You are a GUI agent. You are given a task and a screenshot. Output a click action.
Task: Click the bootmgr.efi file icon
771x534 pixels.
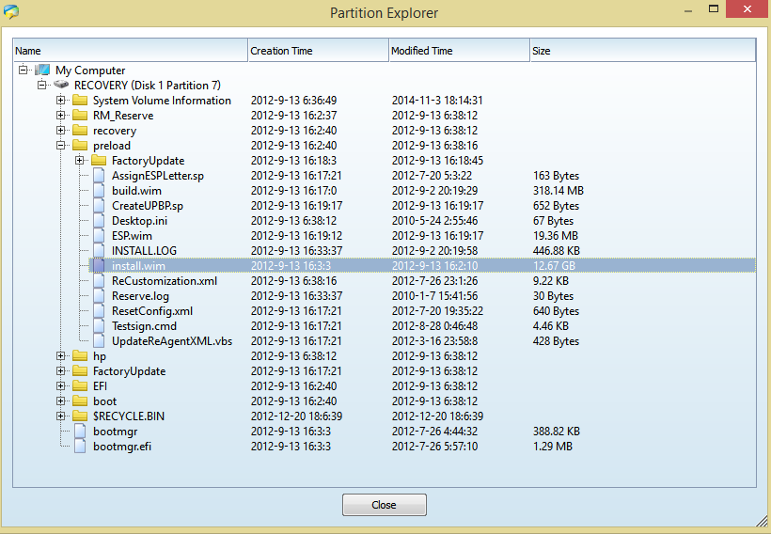click(80, 447)
